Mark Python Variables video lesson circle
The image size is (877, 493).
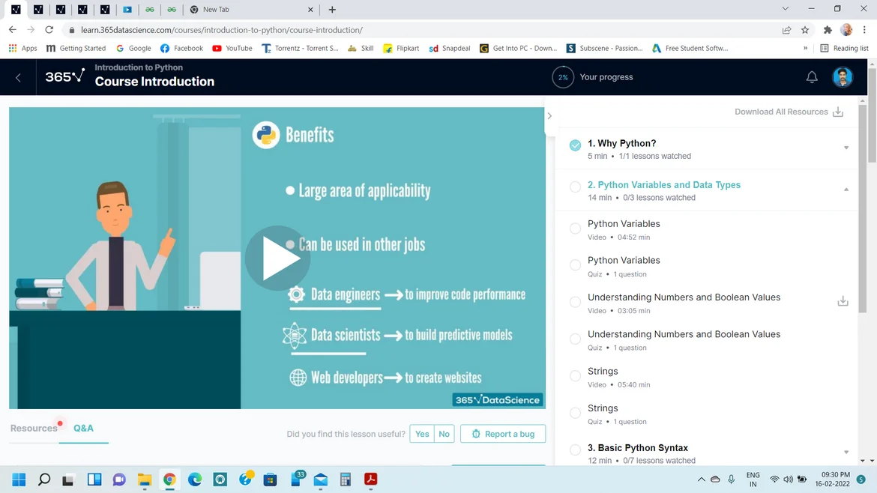(x=575, y=229)
